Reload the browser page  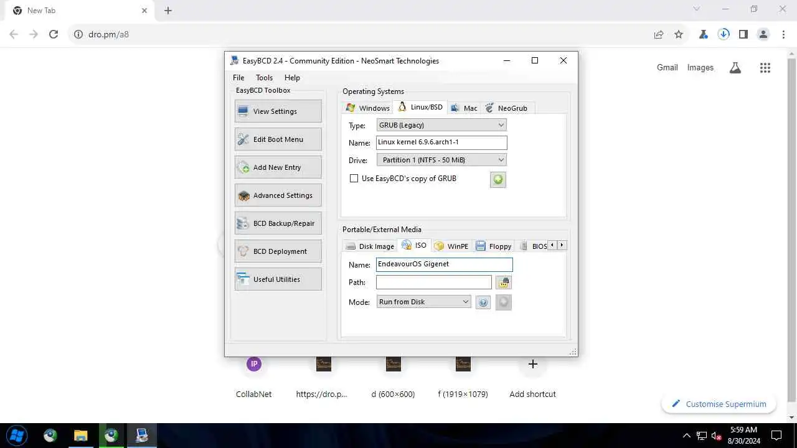pos(54,34)
